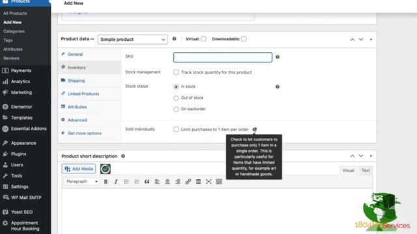Open the Simple product type dropdown
The height and width of the screenshot is (234, 417).
coord(133,39)
